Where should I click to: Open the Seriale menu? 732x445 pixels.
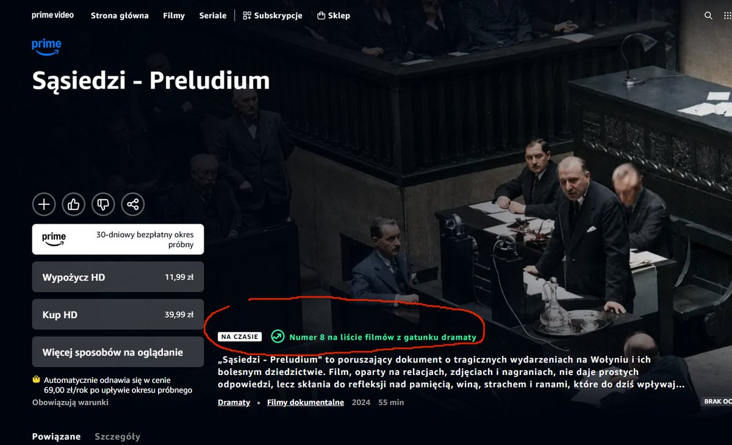pos(213,16)
